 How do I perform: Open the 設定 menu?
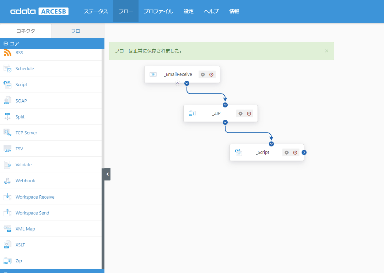pos(189,11)
